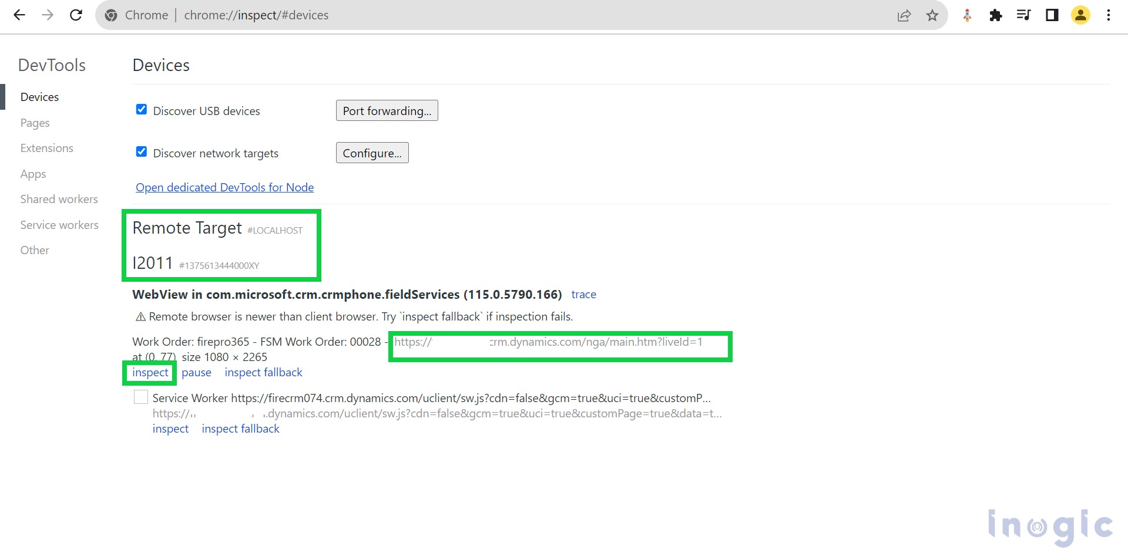Open the share page icon
This screenshot has height=560, width=1128.
click(904, 15)
